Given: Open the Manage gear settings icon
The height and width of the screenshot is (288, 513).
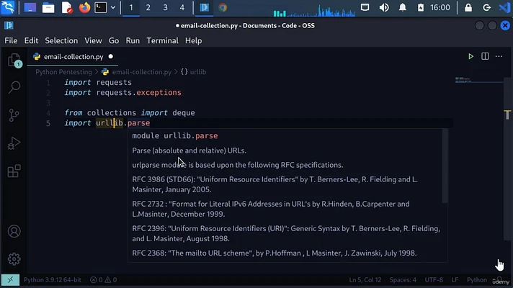Looking at the screenshot, I should (14, 258).
